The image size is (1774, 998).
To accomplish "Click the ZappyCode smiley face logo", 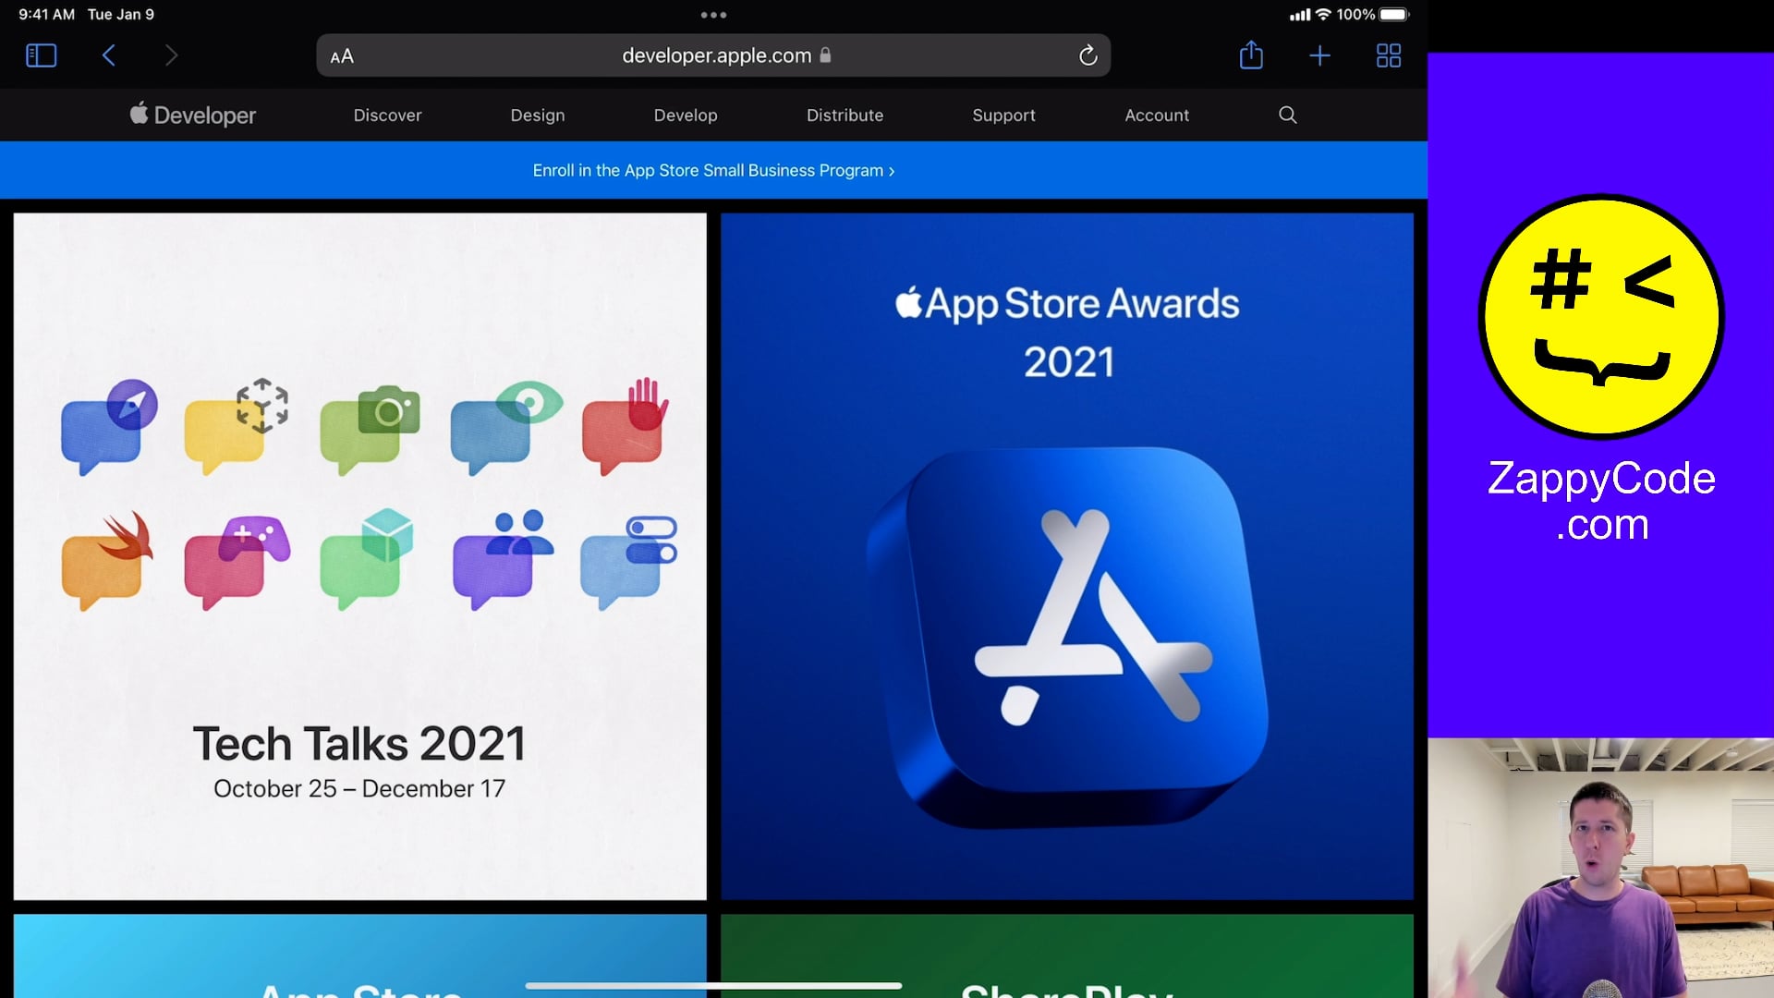I will (1601, 317).
